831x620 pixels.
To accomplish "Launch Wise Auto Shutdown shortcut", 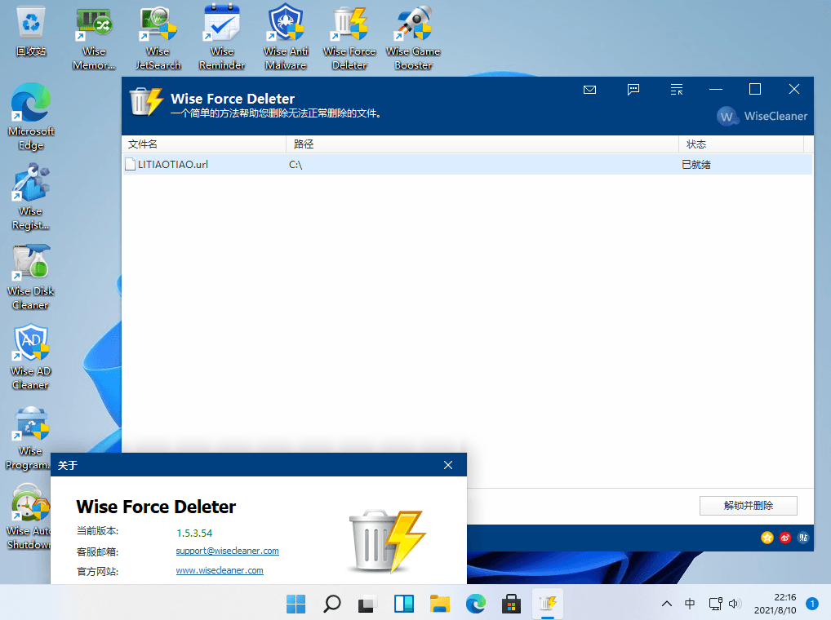I will pyautogui.click(x=29, y=516).
